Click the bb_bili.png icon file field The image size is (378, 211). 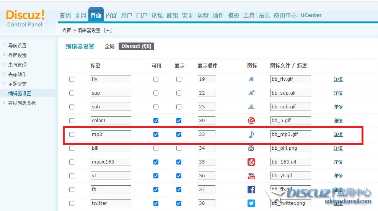291,148
